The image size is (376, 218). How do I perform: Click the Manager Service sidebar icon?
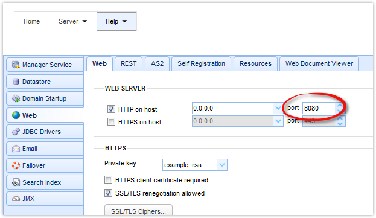coord(16,65)
